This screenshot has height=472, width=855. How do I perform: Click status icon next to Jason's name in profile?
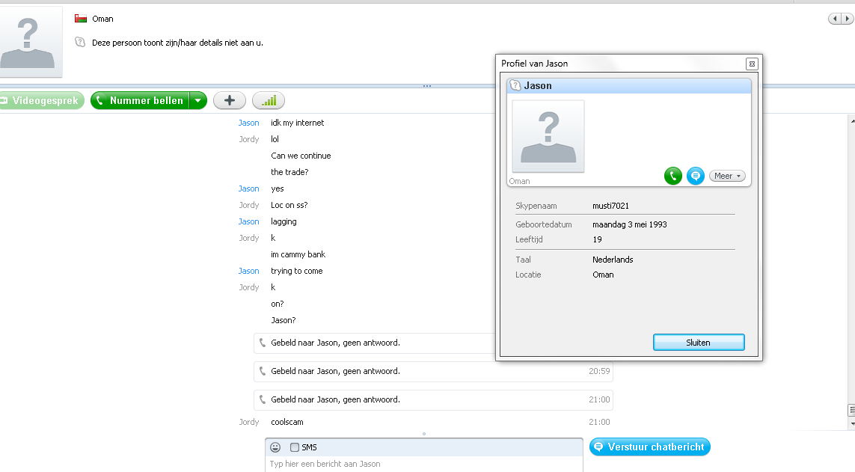[515, 85]
